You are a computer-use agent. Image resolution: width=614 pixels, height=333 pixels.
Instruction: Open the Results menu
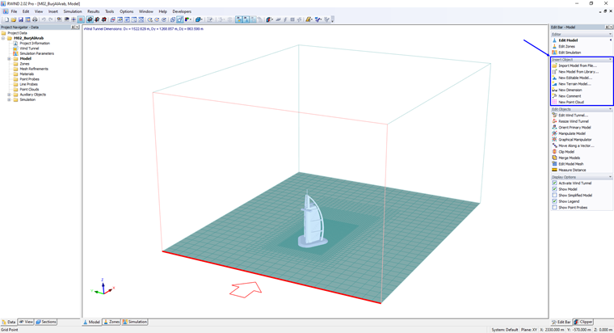coord(93,11)
